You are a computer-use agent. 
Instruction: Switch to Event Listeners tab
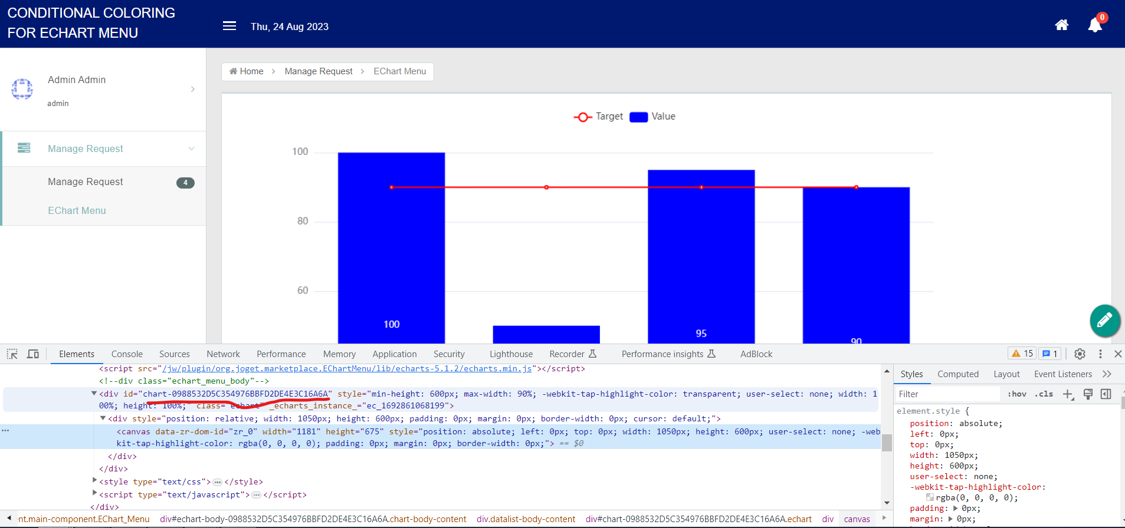coord(1063,374)
